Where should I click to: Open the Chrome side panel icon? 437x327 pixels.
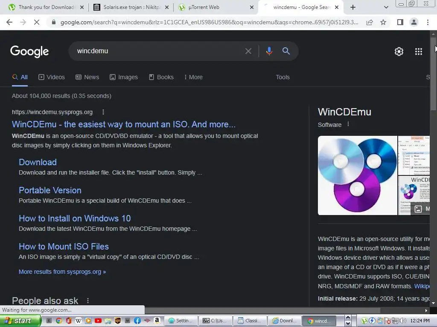pos(400,22)
